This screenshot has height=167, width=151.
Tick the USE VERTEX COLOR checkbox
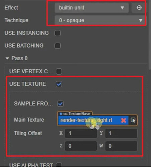click(x=59, y=71)
